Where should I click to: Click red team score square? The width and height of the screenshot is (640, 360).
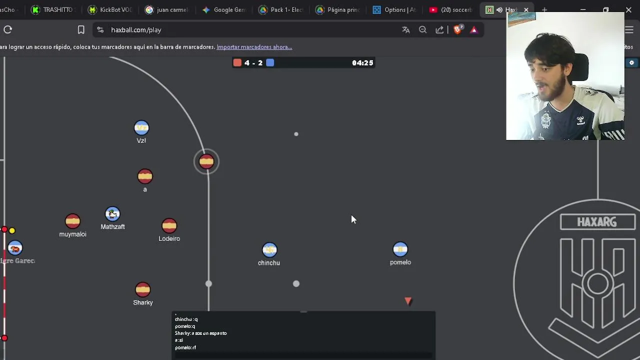[237, 62]
